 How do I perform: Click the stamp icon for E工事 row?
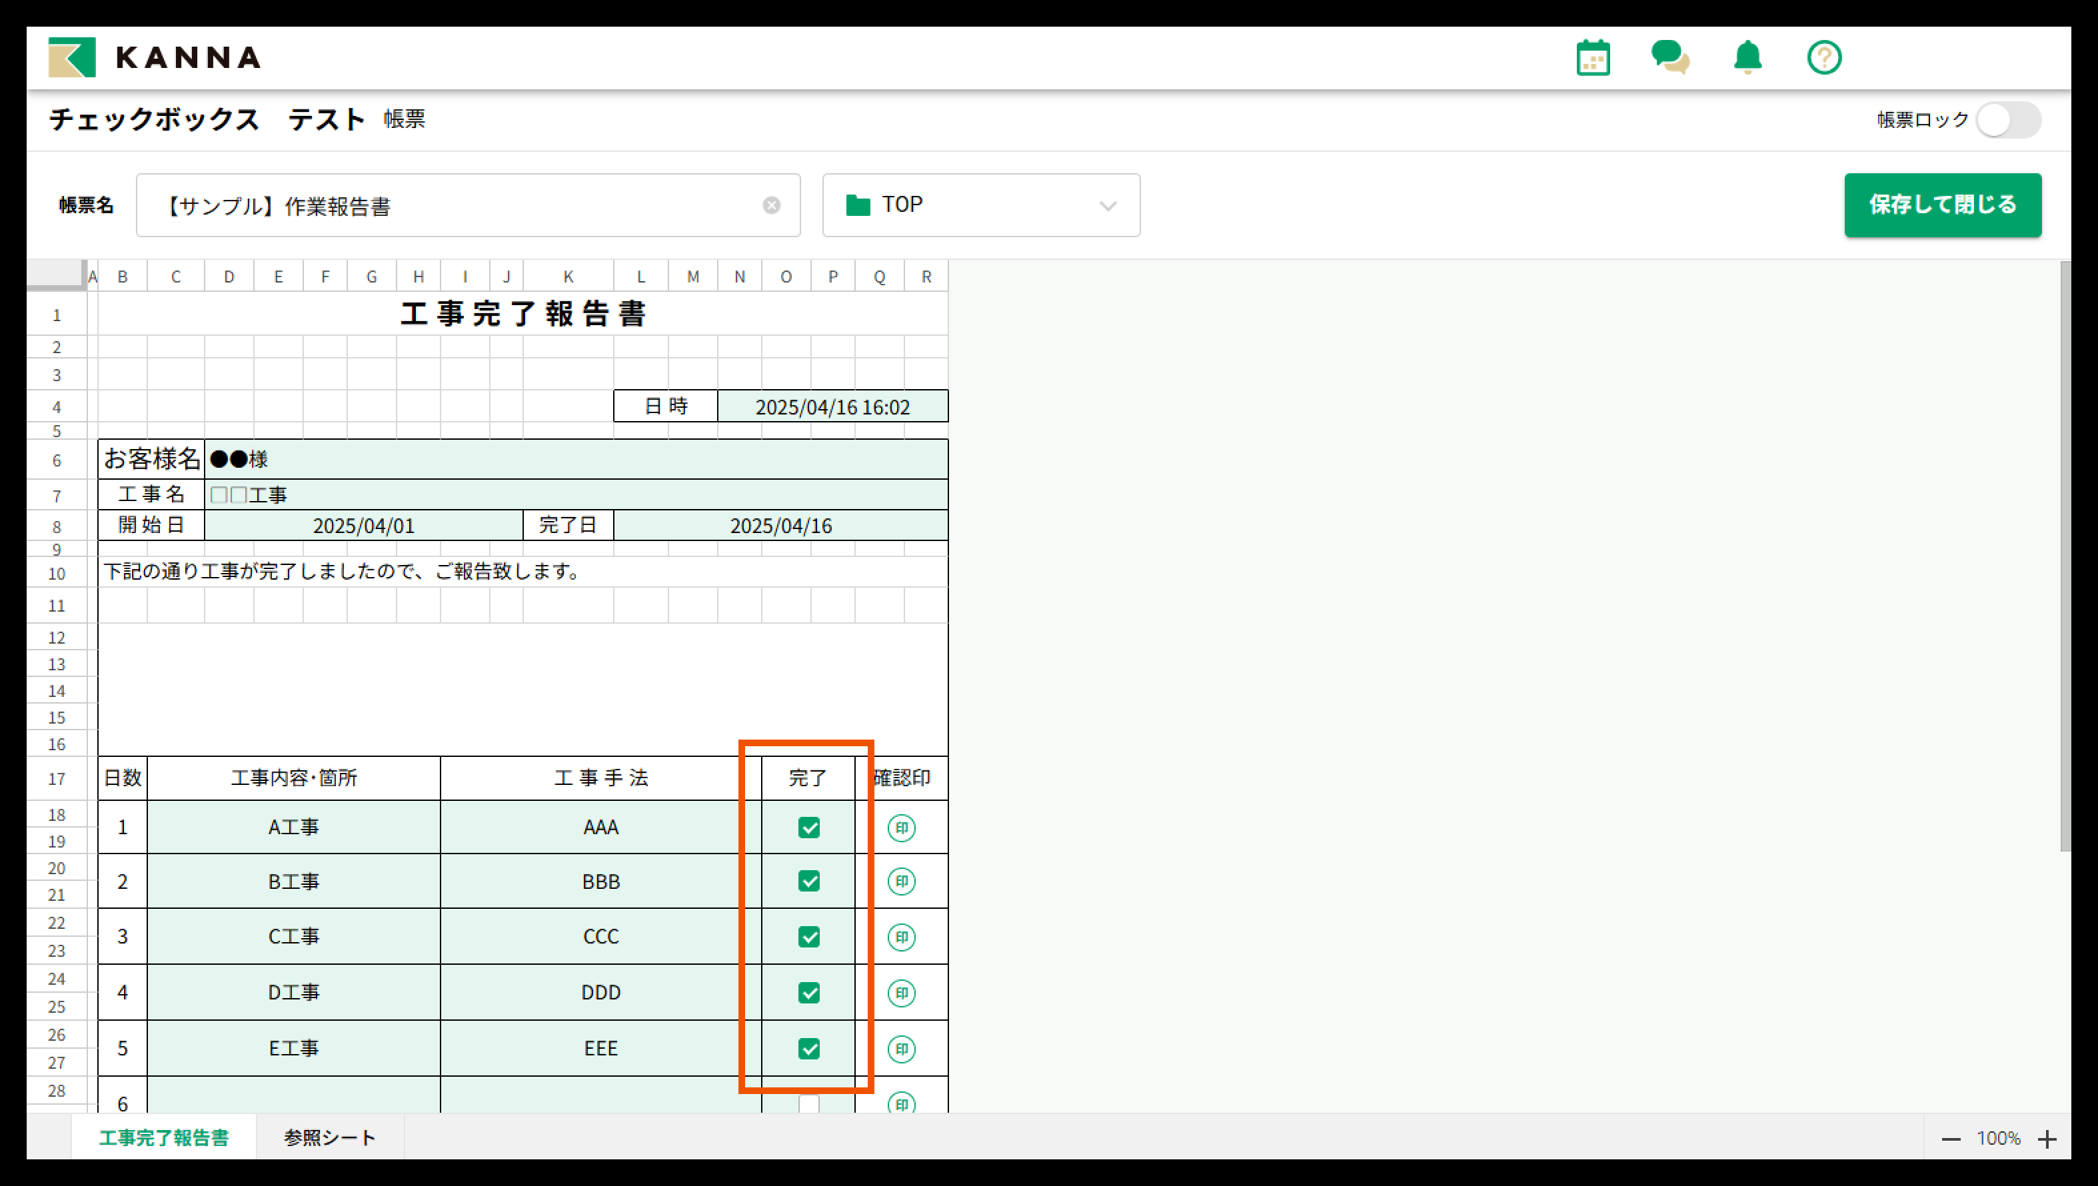[901, 1048]
